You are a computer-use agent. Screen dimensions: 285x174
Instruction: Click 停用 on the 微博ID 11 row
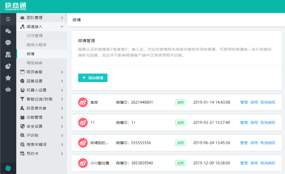(x=254, y=122)
